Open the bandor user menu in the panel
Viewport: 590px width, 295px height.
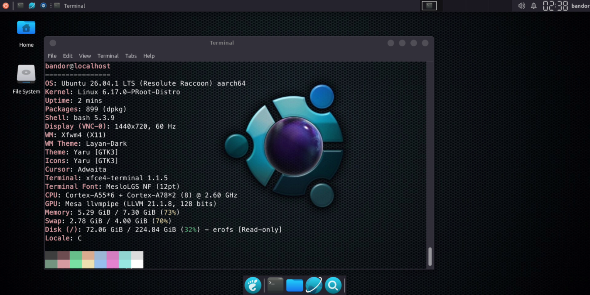pyautogui.click(x=580, y=6)
